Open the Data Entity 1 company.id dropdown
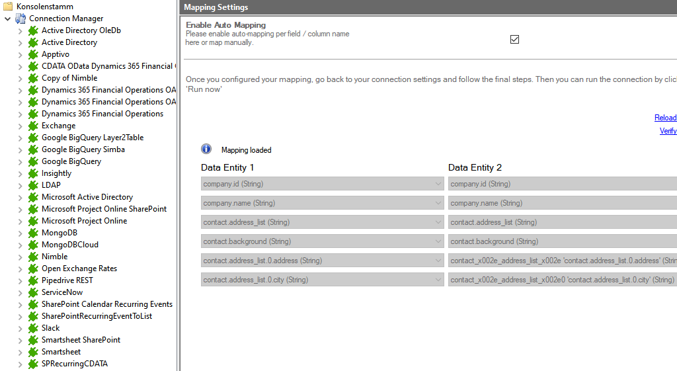Viewport: 677px width, 371px height. pyautogui.click(x=438, y=184)
